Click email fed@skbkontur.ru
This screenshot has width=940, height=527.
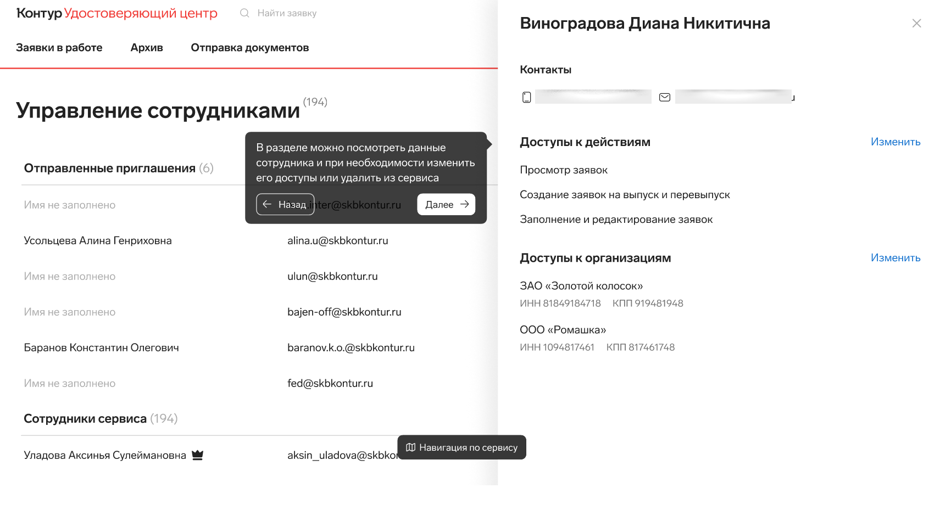click(330, 383)
